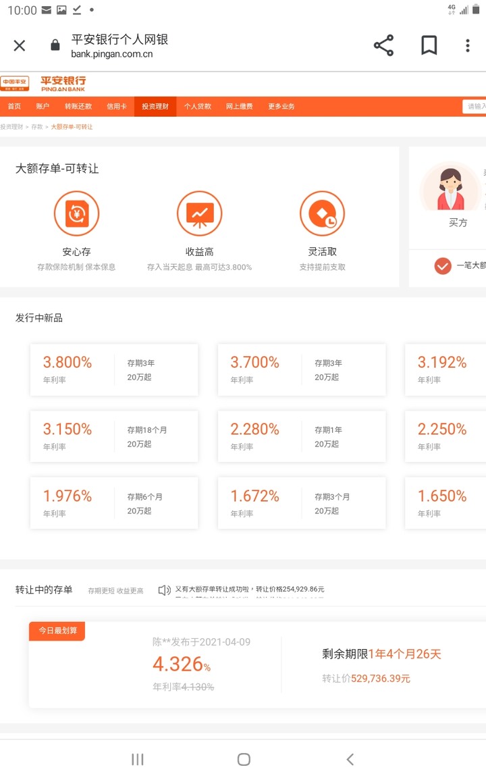Open the 1.650% product card
Screen dimensions: 486x778
[x=446, y=503]
